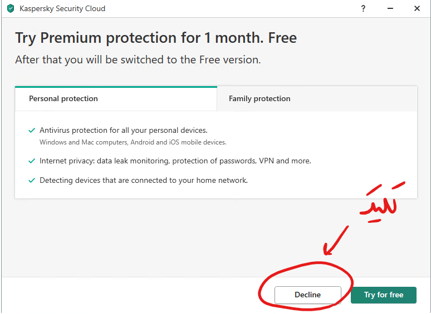Click the Try for free button
Screen dimensions: 431x314
coord(383,295)
